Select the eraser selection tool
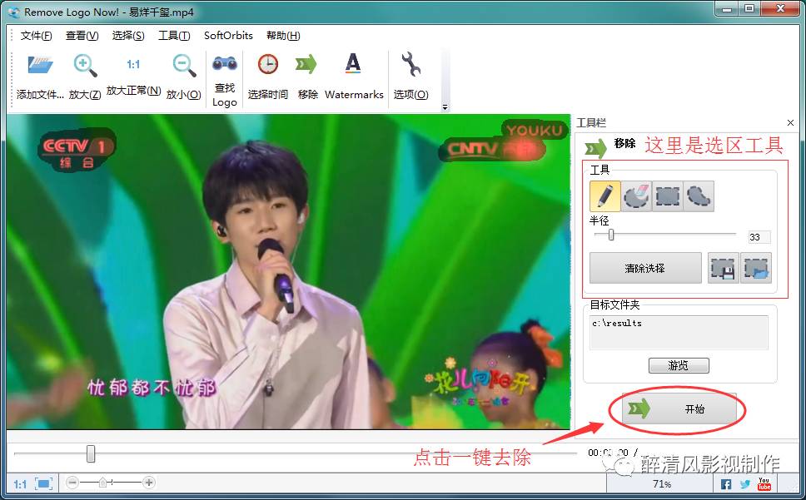 pyautogui.click(x=636, y=196)
